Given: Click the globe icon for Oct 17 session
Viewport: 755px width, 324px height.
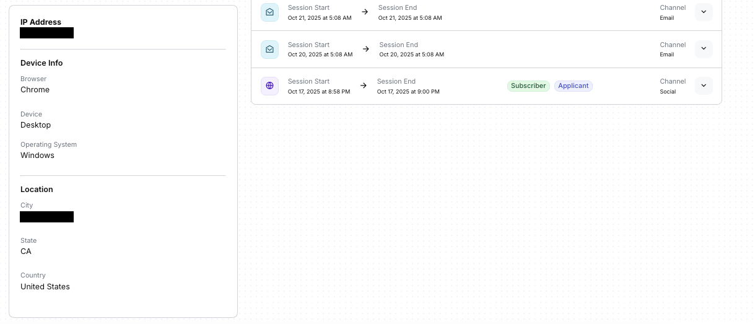Looking at the screenshot, I should [x=269, y=86].
